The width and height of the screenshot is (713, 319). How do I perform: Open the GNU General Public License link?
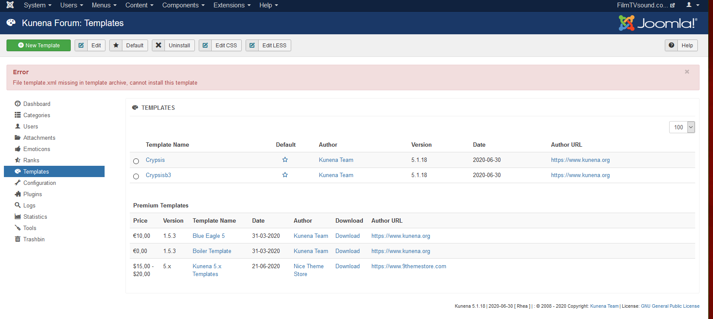(x=670, y=306)
